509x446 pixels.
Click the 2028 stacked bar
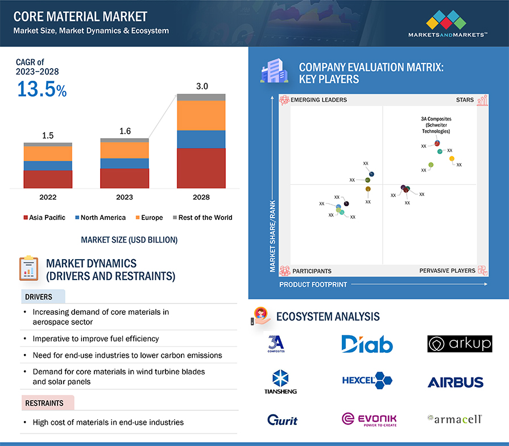[201, 141]
